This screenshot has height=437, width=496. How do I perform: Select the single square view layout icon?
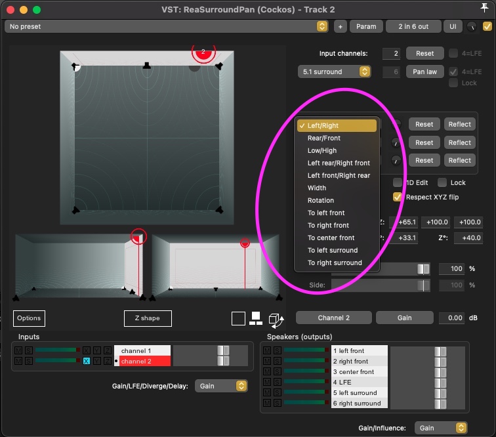coord(238,318)
